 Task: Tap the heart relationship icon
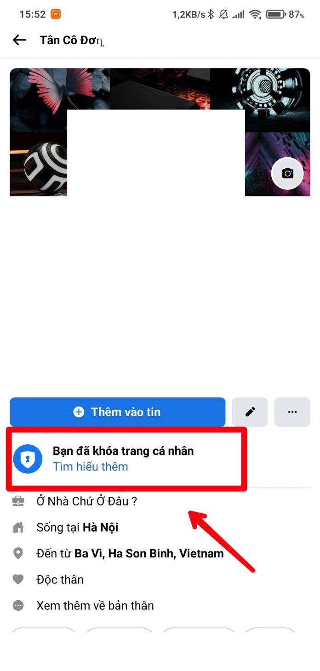pyautogui.click(x=18, y=579)
